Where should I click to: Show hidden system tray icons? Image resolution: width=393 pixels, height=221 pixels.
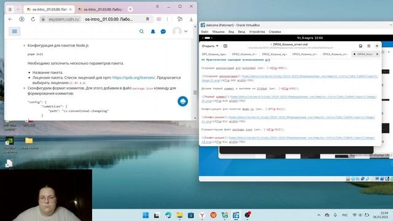point(319,215)
